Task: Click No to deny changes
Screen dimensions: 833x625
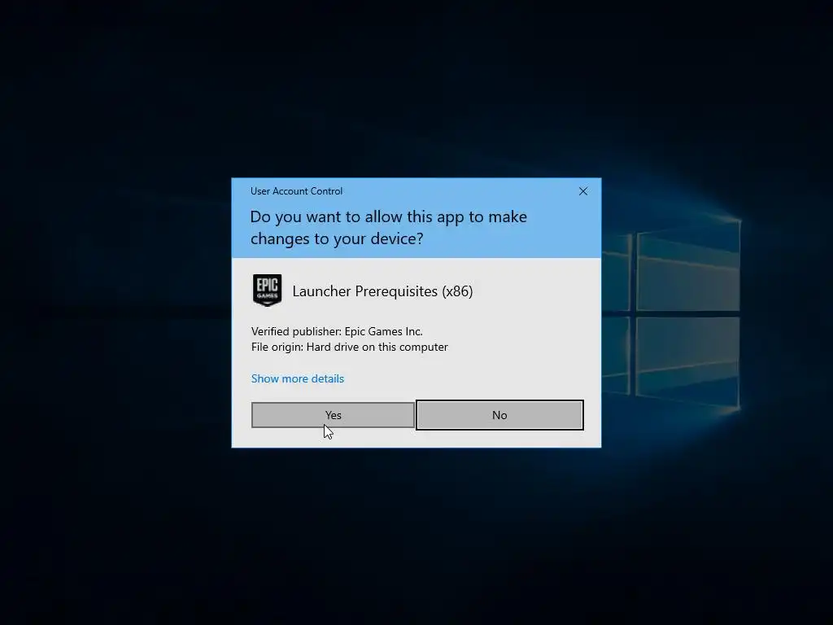Action: (x=499, y=415)
